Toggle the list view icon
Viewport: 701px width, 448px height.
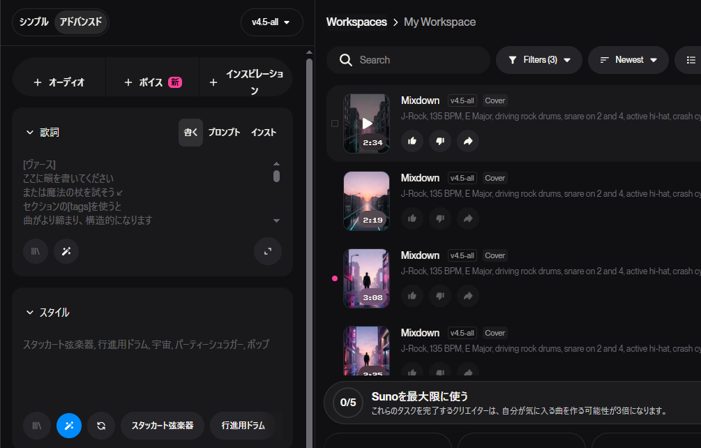click(691, 60)
